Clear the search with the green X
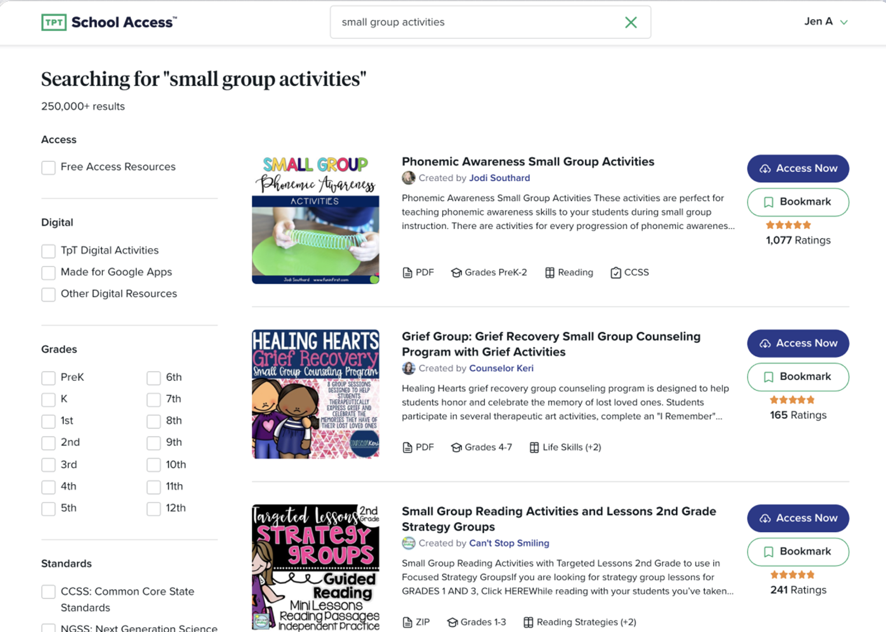Screen dimensions: 886x632 pos(631,22)
